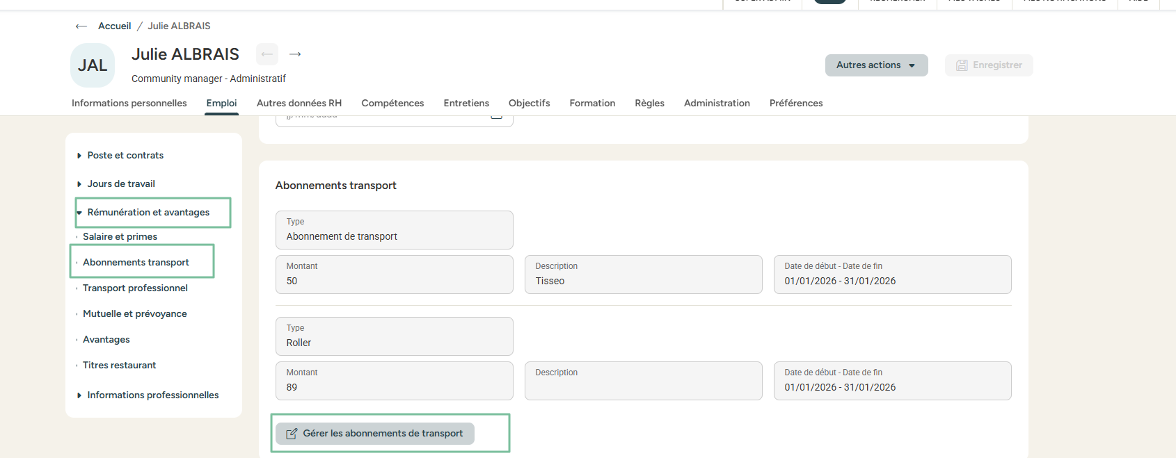Click the floppy disk icon on Enregistrer
Viewport: 1176px width, 458px height.
coord(962,65)
